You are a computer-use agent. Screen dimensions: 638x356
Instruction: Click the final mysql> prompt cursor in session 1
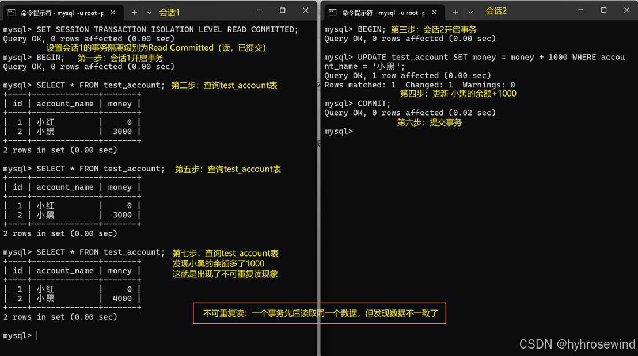(x=37, y=335)
